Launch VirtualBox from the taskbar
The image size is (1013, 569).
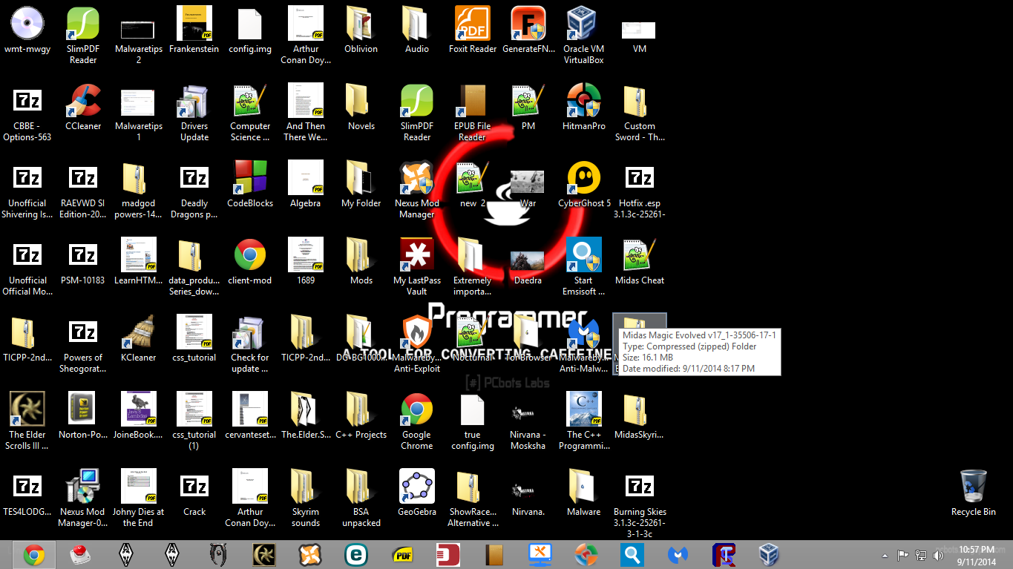point(769,554)
